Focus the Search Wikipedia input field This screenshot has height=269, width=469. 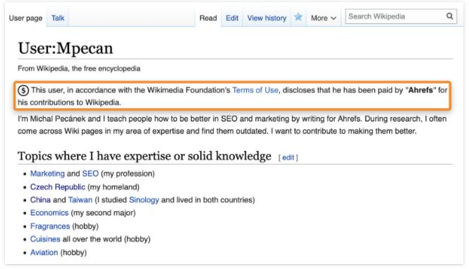pyautogui.click(x=396, y=16)
